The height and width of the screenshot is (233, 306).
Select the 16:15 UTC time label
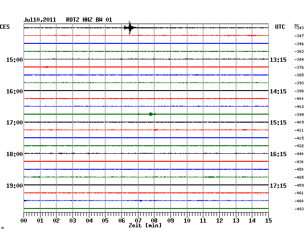point(278,154)
